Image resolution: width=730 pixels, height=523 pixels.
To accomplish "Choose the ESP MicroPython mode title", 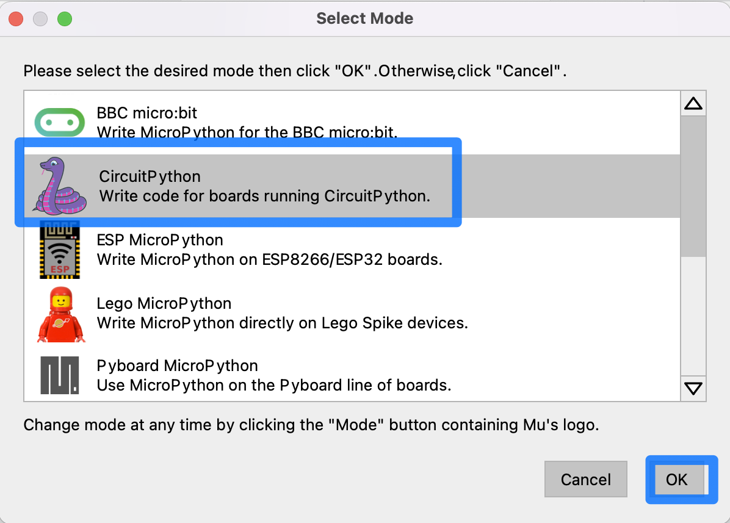I will (x=160, y=240).
